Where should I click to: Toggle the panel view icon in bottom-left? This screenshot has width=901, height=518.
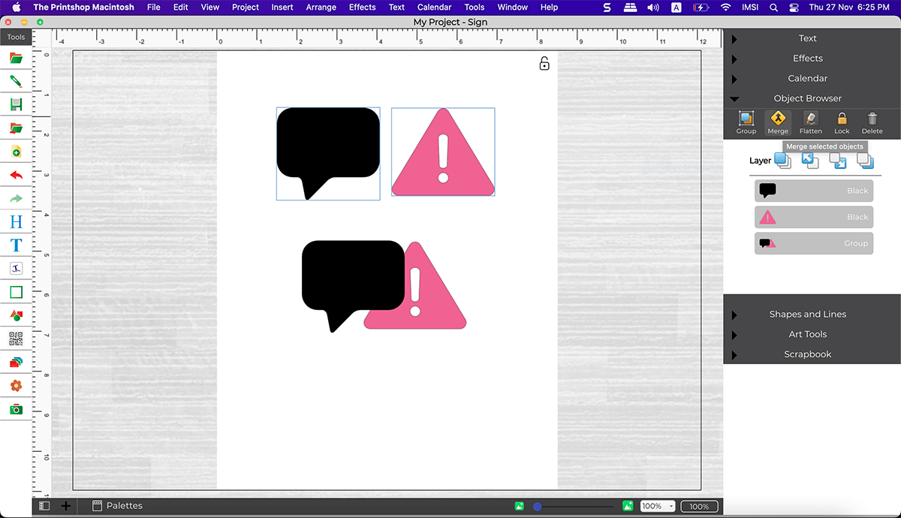coord(44,506)
